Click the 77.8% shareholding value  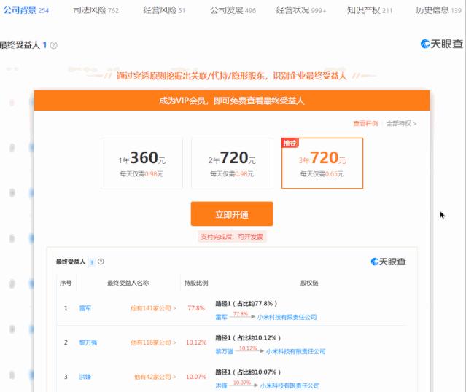click(196, 308)
